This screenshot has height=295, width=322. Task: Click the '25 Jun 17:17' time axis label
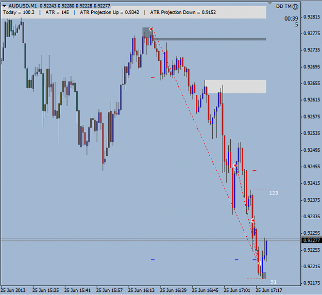269,290
